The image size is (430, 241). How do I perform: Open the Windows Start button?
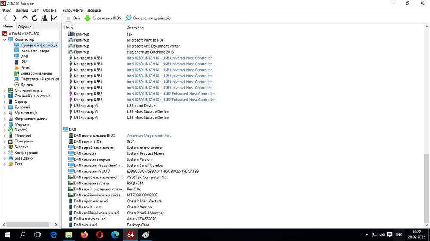point(7,235)
